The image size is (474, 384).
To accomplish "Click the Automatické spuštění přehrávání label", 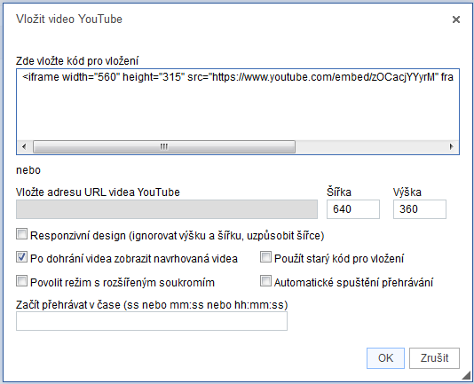I will [x=353, y=283].
